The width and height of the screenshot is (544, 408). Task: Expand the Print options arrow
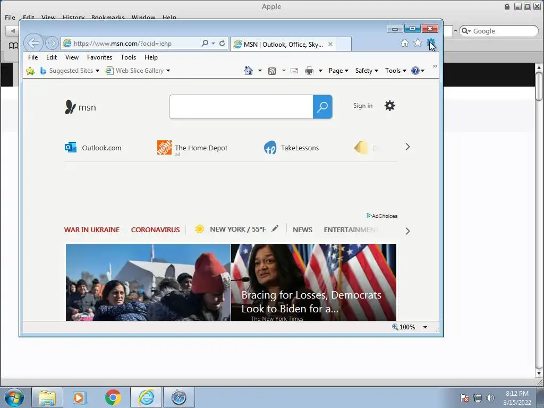[320, 71]
